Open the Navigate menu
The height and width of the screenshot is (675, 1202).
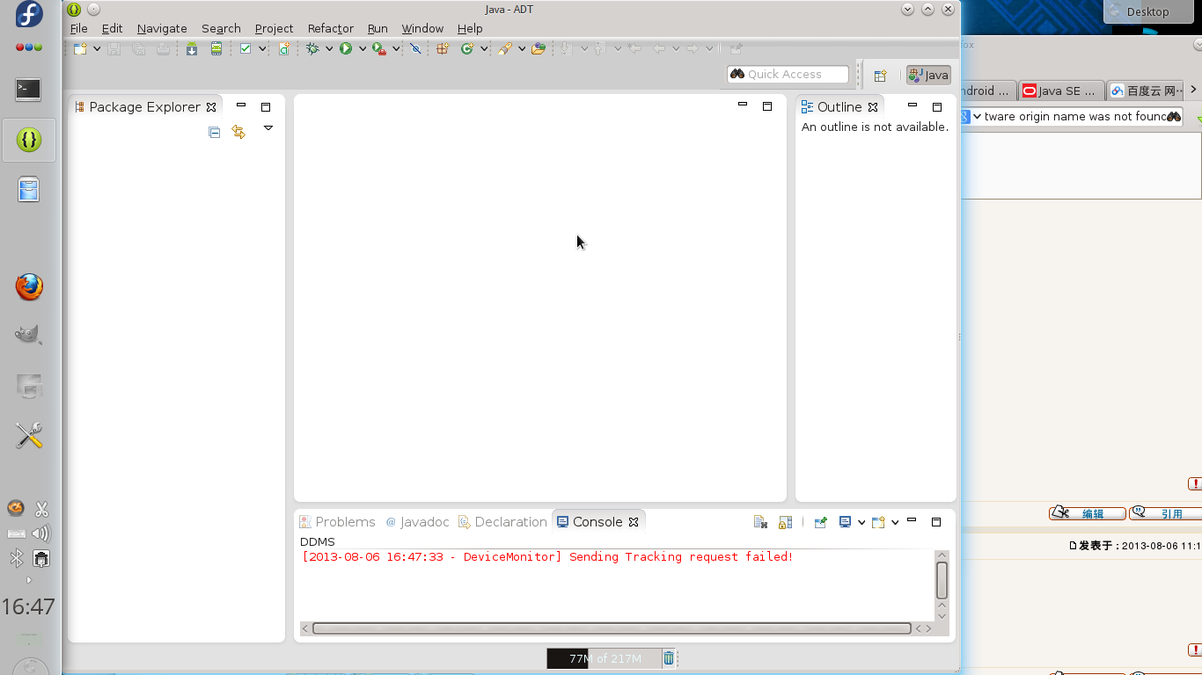coord(162,28)
